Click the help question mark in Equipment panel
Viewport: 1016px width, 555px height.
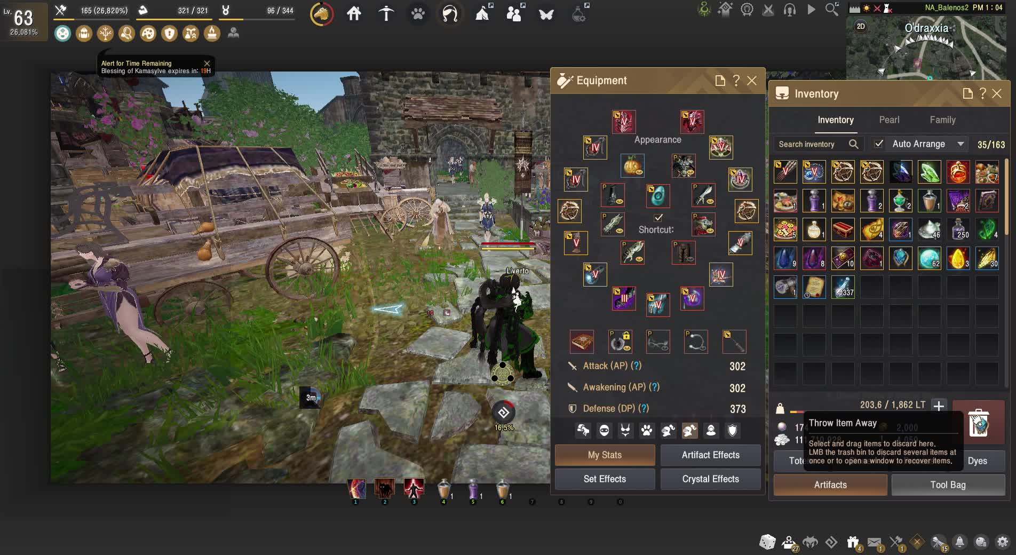point(736,81)
